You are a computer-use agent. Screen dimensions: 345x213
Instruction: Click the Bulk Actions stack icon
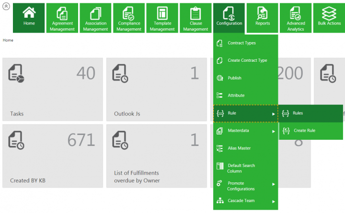[x=329, y=13]
